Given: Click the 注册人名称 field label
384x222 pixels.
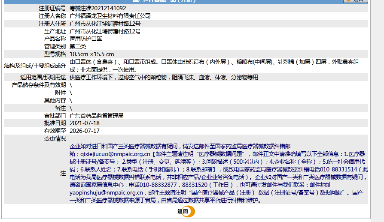Looking at the screenshot, I should click(52, 16).
